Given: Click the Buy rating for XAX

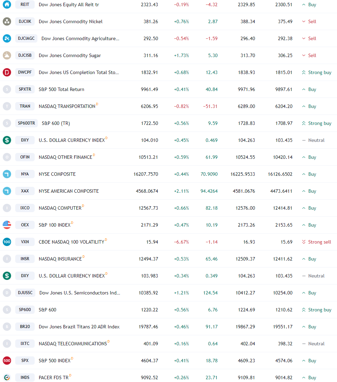Looking at the screenshot, I should [309, 191].
